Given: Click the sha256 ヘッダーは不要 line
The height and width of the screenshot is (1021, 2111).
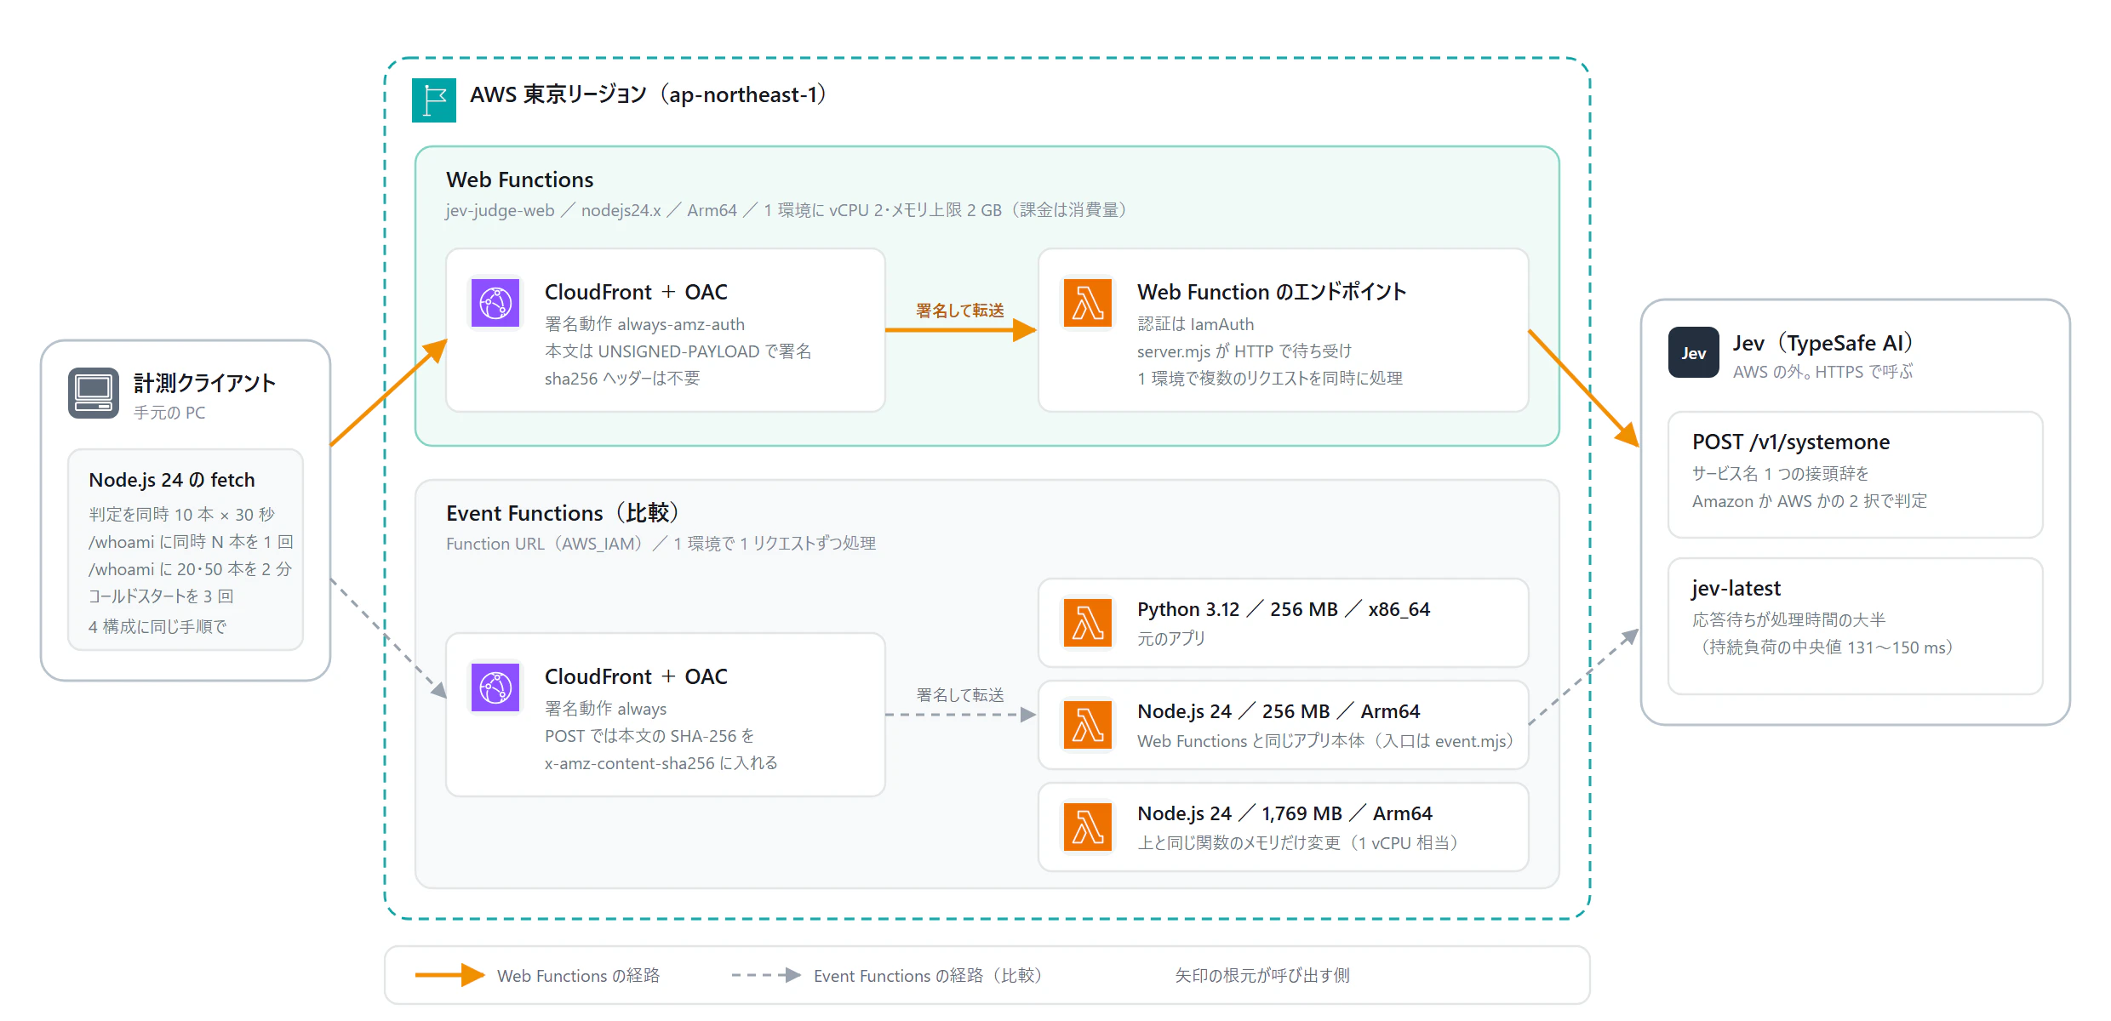Looking at the screenshot, I should pyautogui.click(x=622, y=379).
